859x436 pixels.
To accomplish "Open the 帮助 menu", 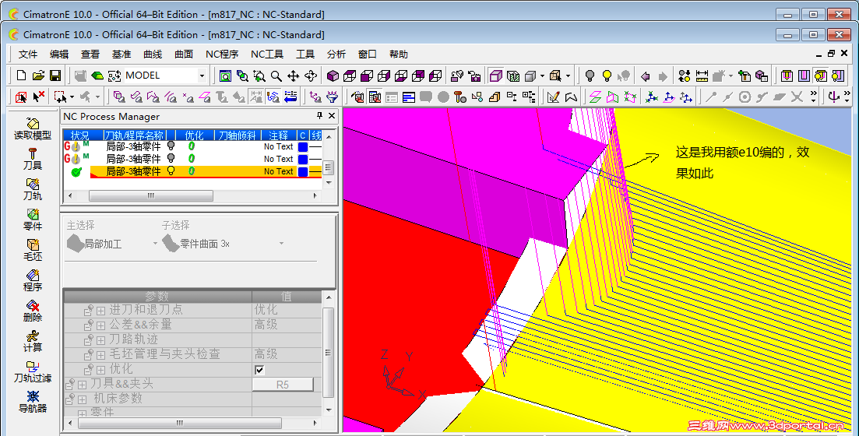I will (399, 54).
